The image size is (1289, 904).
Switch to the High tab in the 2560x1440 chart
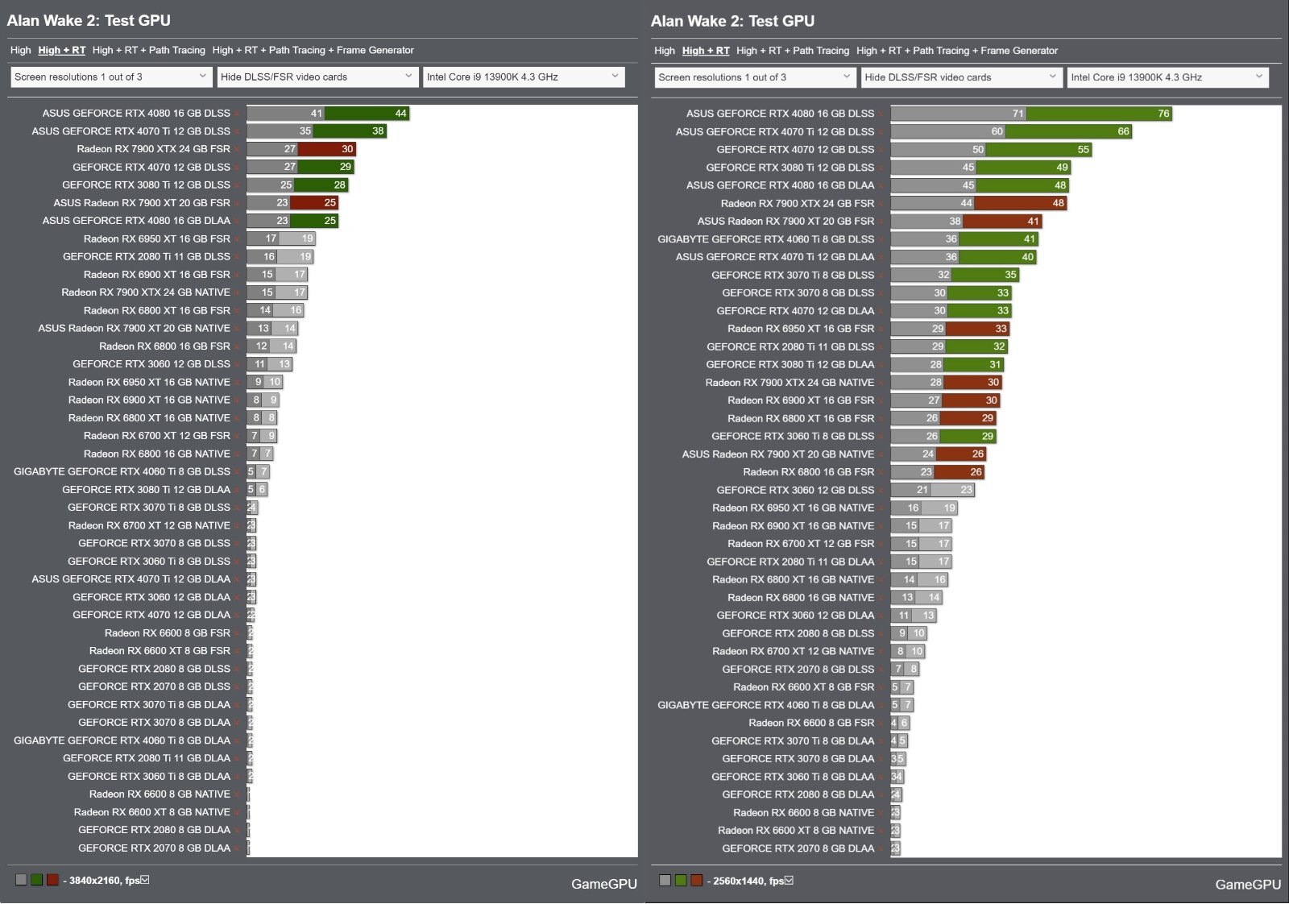coord(665,51)
